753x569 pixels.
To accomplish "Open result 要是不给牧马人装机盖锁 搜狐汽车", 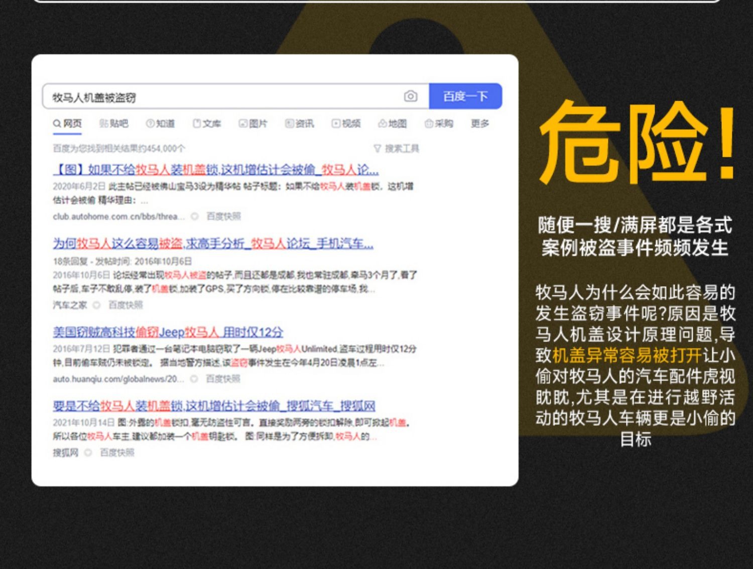I will click(214, 406).
